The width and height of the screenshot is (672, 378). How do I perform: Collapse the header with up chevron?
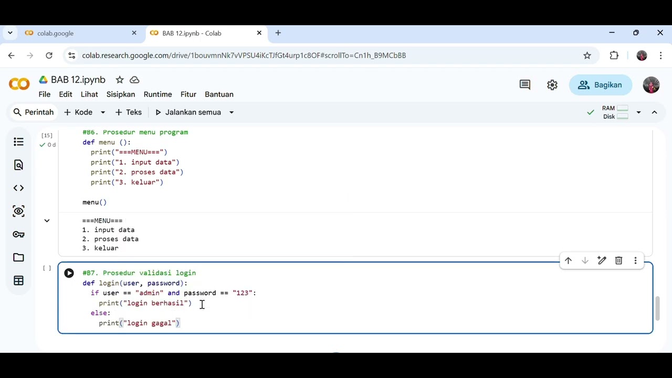654,112
